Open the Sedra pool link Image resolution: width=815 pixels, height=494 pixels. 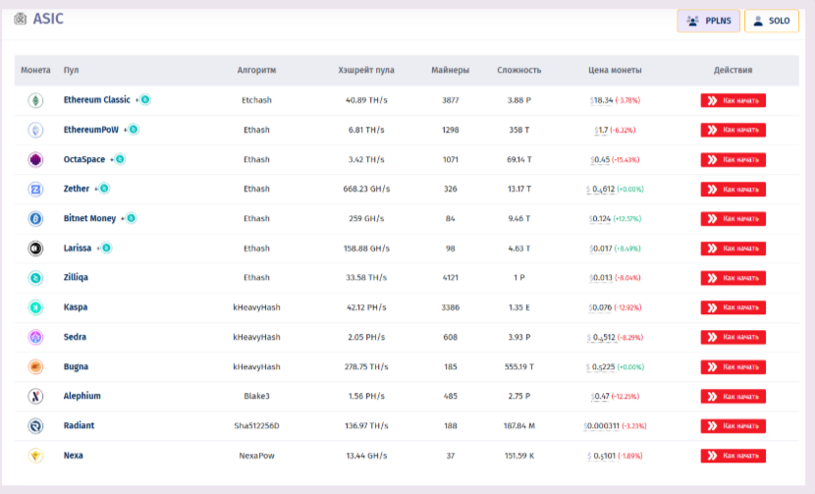75,337
